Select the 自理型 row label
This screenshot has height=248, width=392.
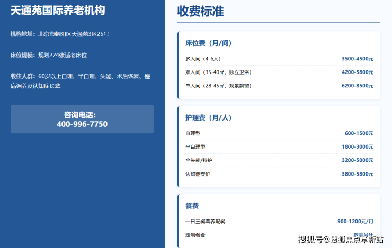coord(193,133)
